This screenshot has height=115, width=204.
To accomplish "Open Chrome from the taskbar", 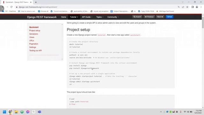I will (10, 112).
